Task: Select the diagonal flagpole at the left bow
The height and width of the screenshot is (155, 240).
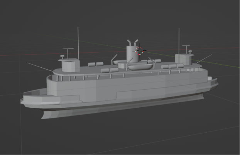Action: point(40,67)
